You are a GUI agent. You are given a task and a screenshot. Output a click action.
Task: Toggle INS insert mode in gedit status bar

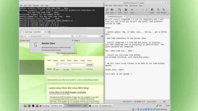point(164,102)
